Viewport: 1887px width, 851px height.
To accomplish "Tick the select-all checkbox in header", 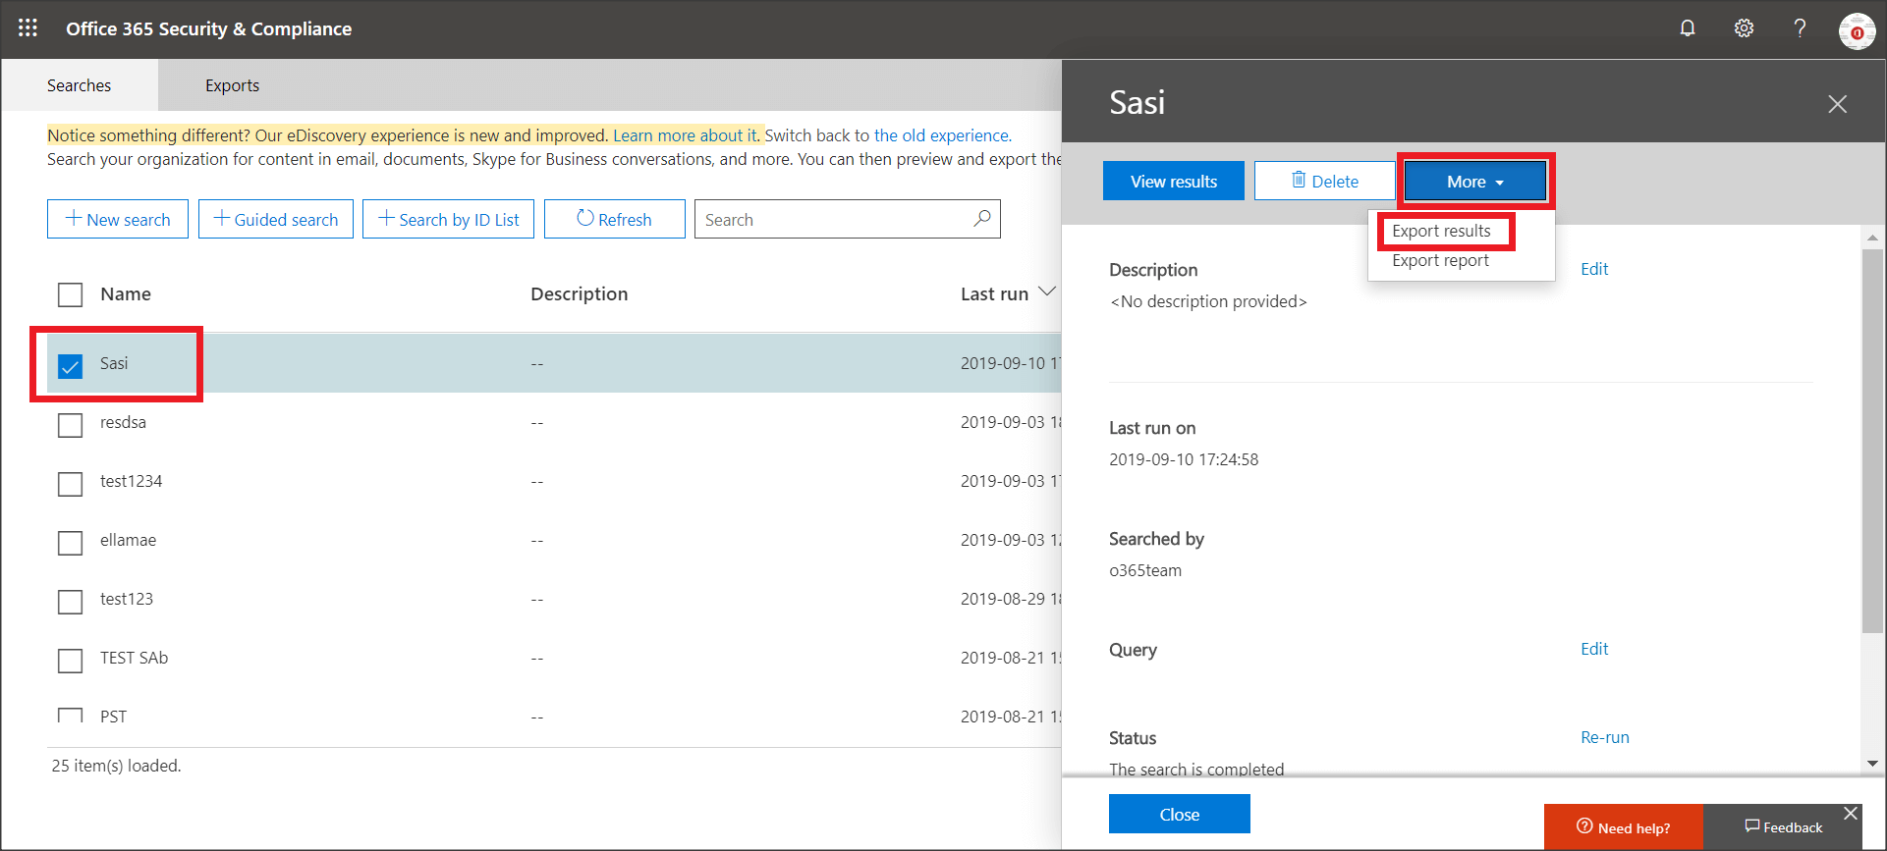I will [70, 294].
